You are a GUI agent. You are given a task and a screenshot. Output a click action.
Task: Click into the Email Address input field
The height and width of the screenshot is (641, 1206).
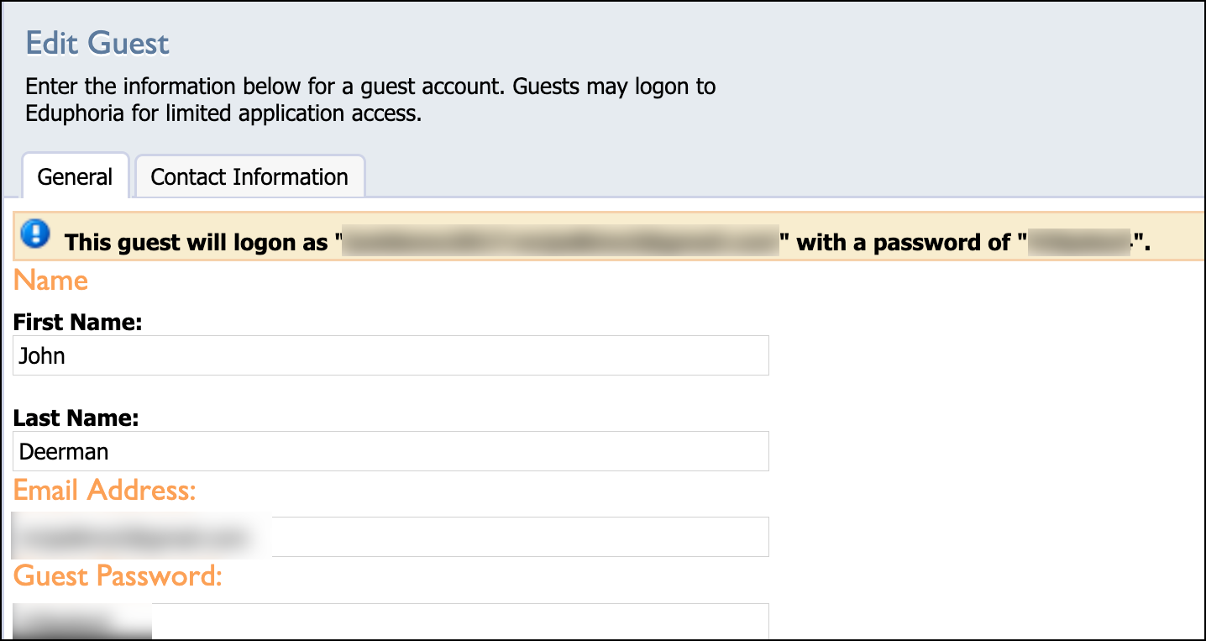pyautogui.click(x=391, y=537)
